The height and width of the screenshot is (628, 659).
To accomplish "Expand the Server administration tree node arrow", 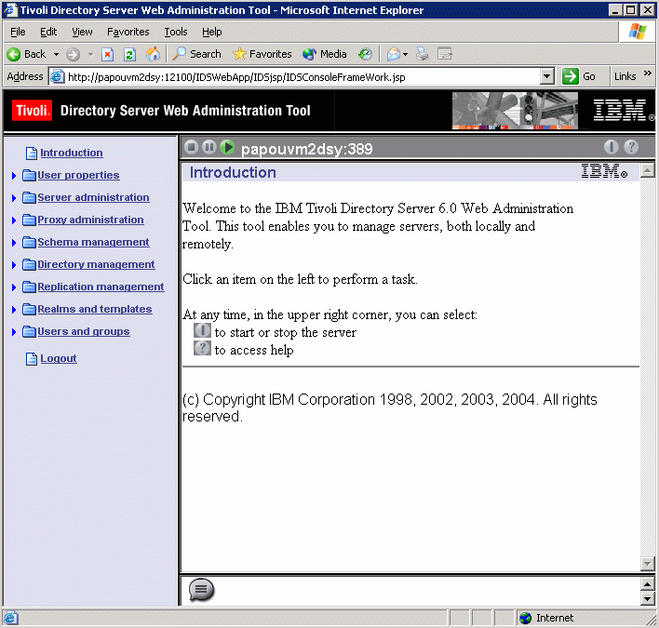I will tap(14, 198).
